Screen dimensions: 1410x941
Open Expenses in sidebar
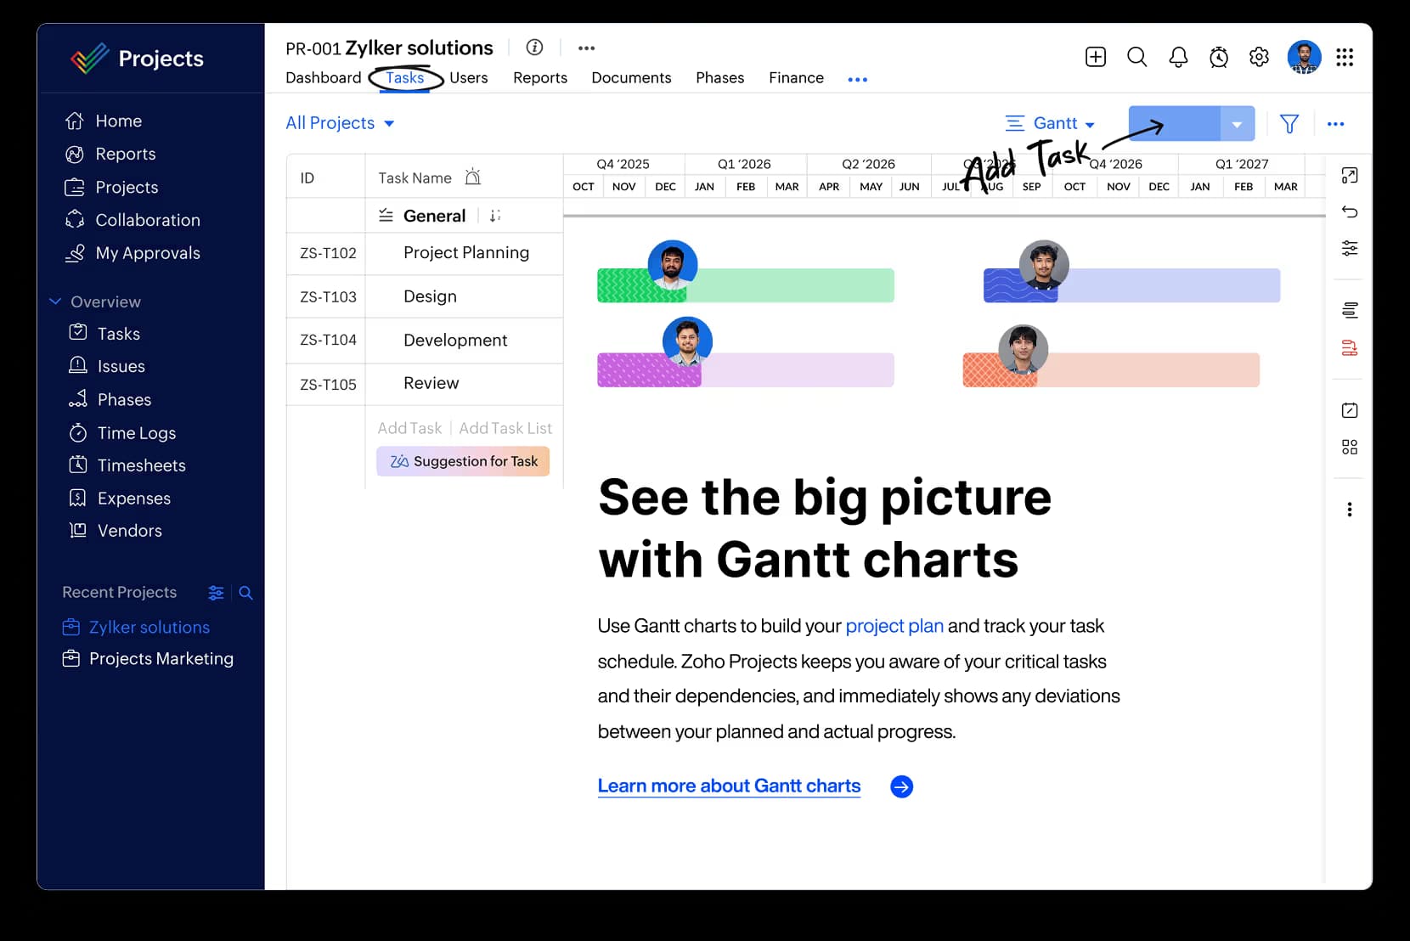pyautogui.click(x=120, y=499)
